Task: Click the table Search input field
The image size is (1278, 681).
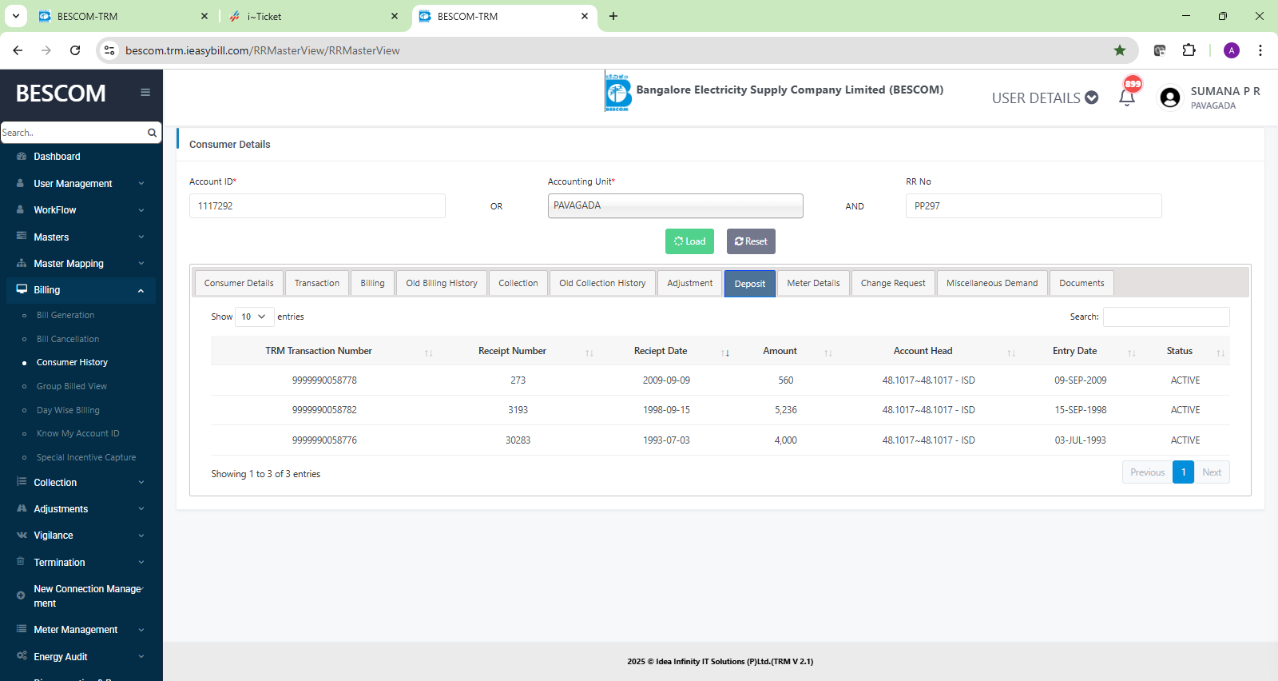Action: point(1165,317)
